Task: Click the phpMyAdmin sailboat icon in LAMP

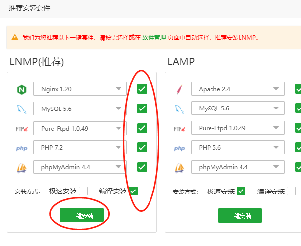Action: coord(180,168)
